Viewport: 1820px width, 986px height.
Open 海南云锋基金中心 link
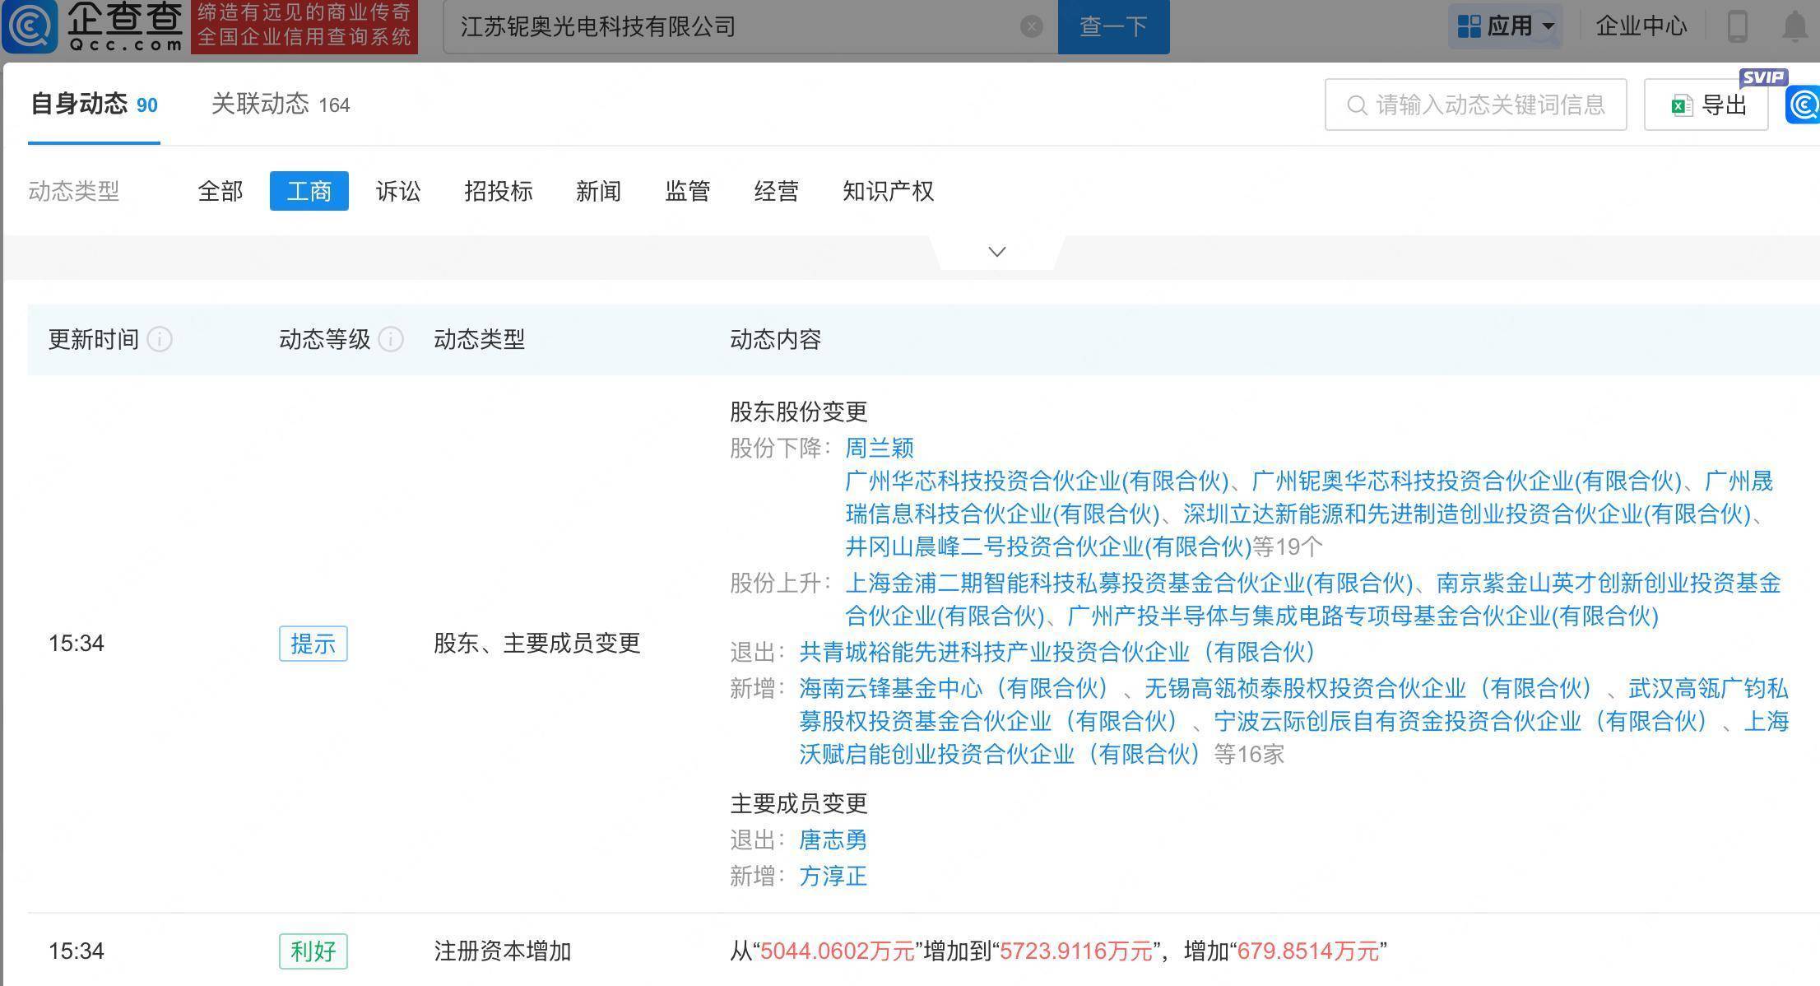click(954, 688)
